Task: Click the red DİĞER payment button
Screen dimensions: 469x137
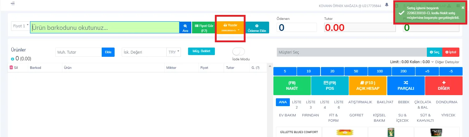Action: [x=444, y=86]
